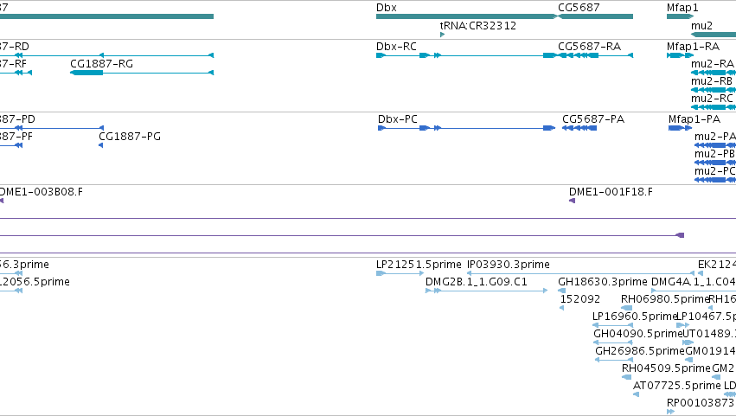Image resolution: width=736 pixels, height=416 pixels.
Task: Select GH18630.3prime EST label
Action: coord(603,282)
